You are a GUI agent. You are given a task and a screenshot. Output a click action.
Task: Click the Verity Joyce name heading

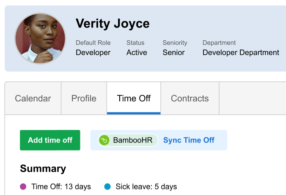pos(113,23)
